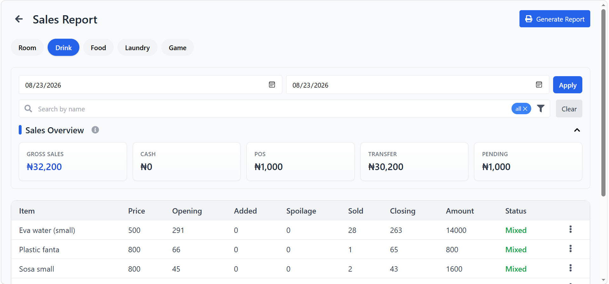This screenshot has height=284, width=609.
Task: Select the Cash ₦0 card
Action: point(187,162)
